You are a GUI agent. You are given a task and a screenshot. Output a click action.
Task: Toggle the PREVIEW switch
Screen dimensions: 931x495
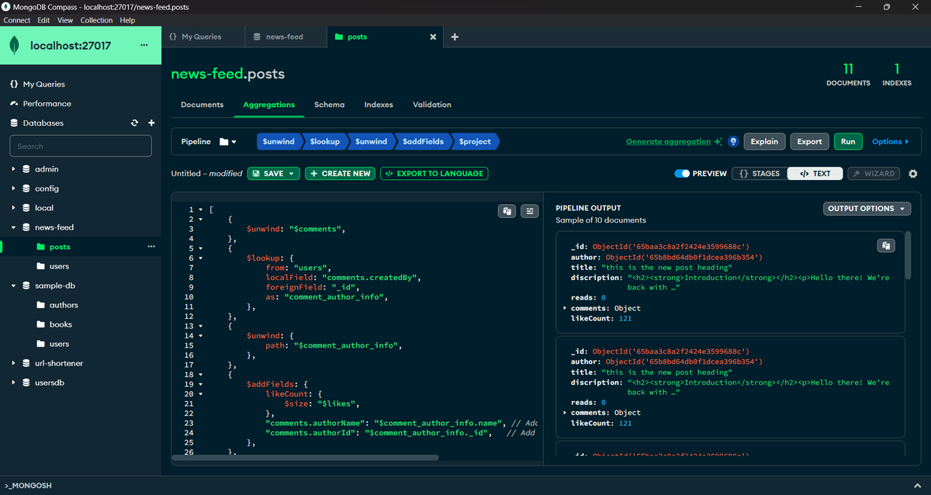(682, 174)
